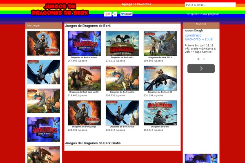Viewport: 245px width, 163px height.
Task: Click the Dragones de Berk Juego title link
Action: tap(84, 127)
